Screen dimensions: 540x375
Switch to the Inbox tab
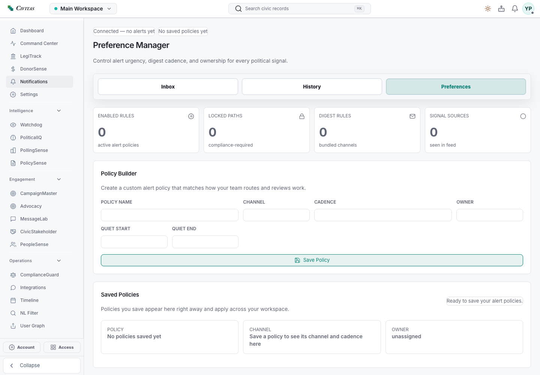(x=168, y=87)
